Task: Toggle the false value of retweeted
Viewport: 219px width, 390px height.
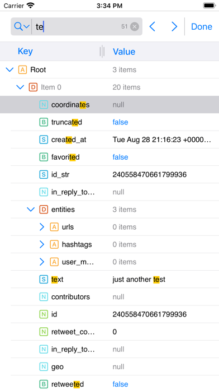Action: pos(120,384)
